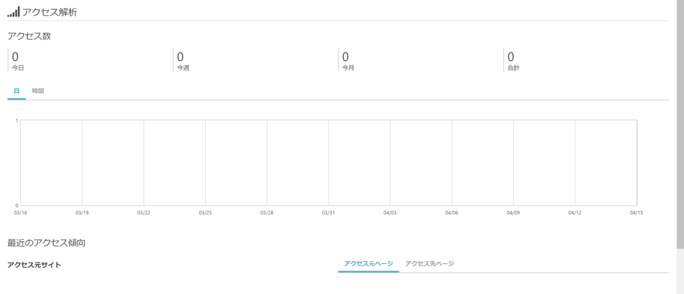684x294 pixels.
Task: Click the アクセス元サイト label
Action: point(34,265)
